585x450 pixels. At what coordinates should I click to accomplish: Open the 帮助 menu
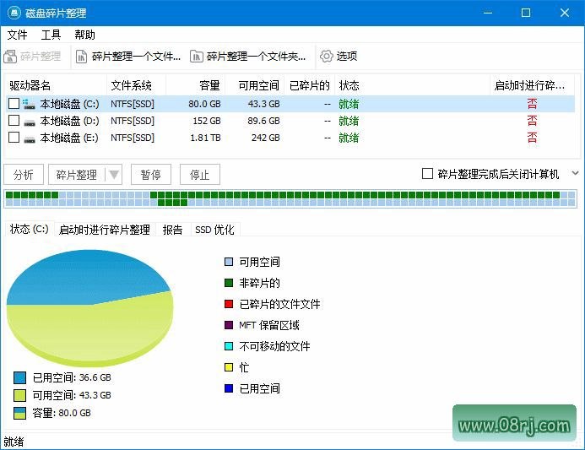[84, 35]
